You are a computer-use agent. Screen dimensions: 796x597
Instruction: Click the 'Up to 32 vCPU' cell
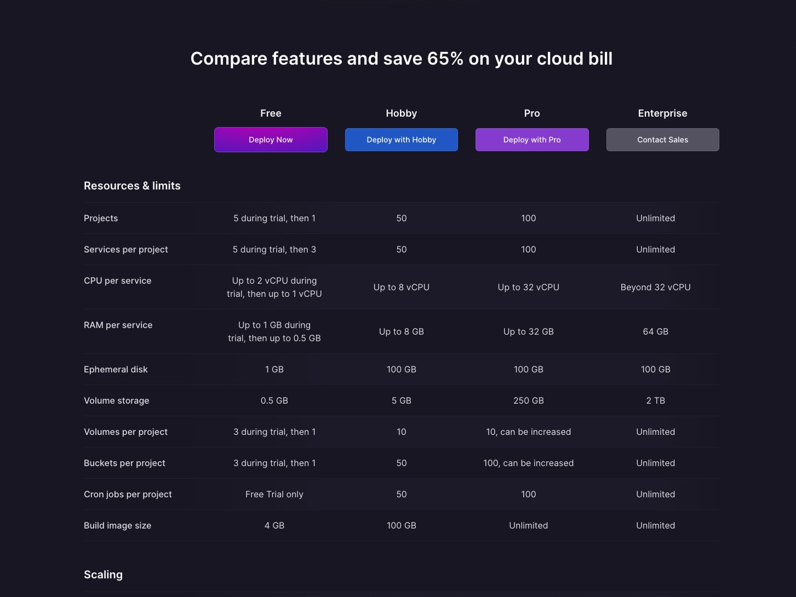tap(529, 287)
